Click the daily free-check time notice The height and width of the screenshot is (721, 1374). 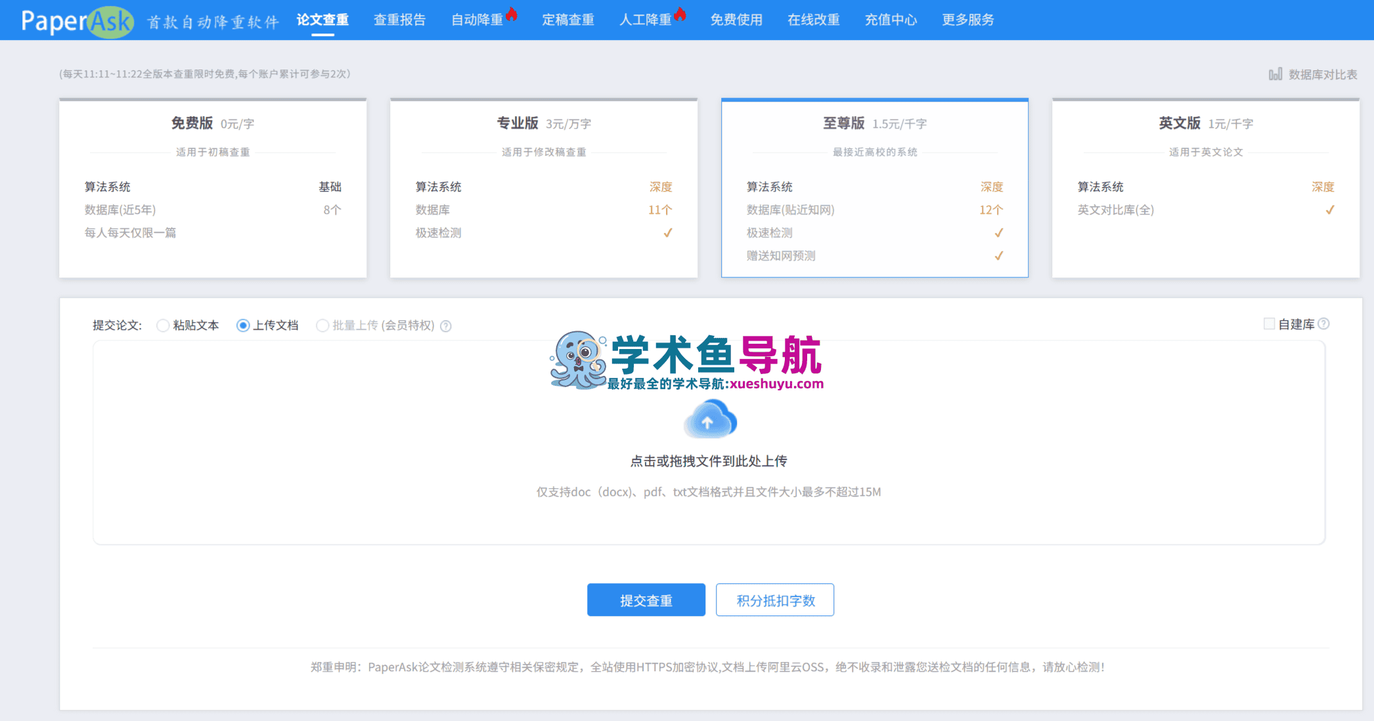pyautogui.click(x=205, y=74)
